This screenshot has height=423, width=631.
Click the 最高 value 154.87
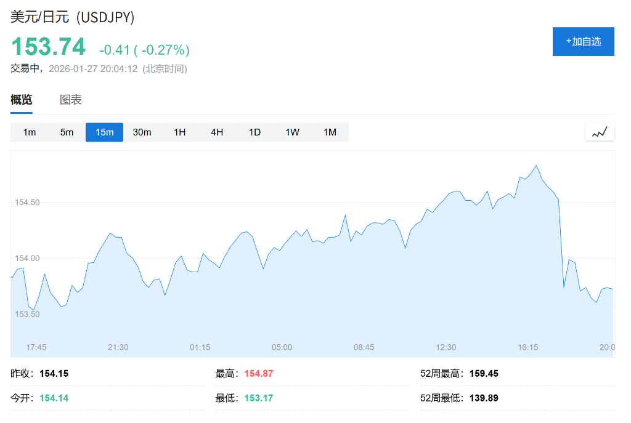coord(258,374)
